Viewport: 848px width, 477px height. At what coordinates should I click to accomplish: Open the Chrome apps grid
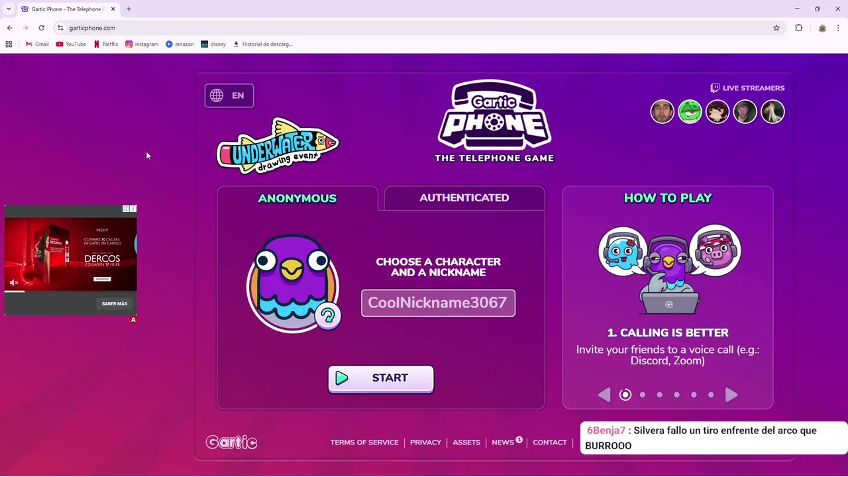point(9,44)
